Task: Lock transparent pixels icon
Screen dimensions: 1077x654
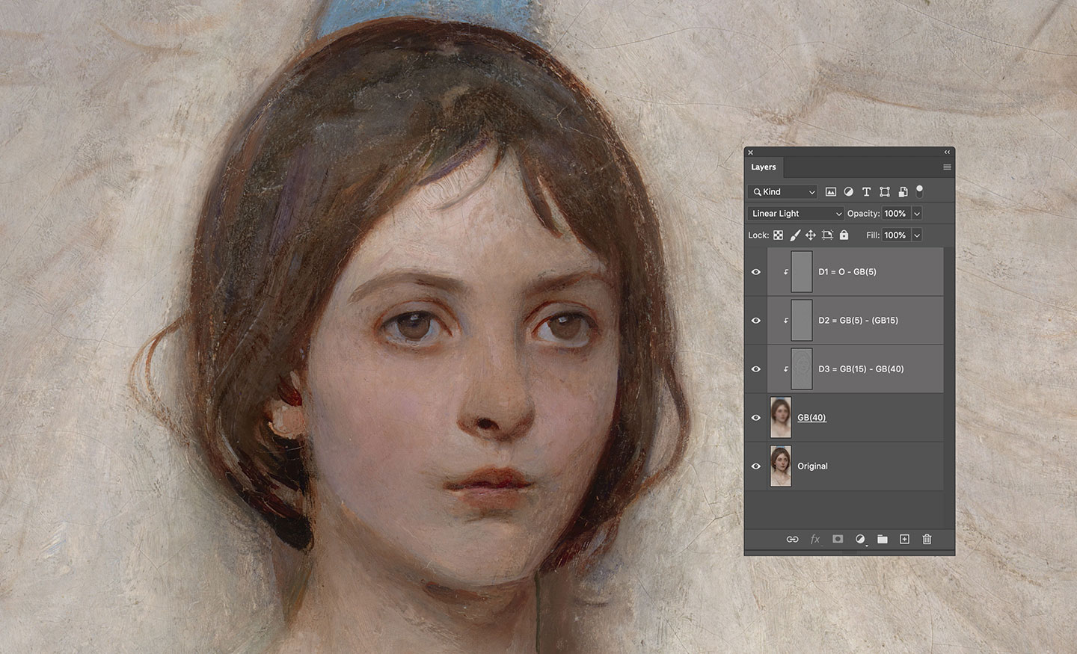Action: (778, 235)
